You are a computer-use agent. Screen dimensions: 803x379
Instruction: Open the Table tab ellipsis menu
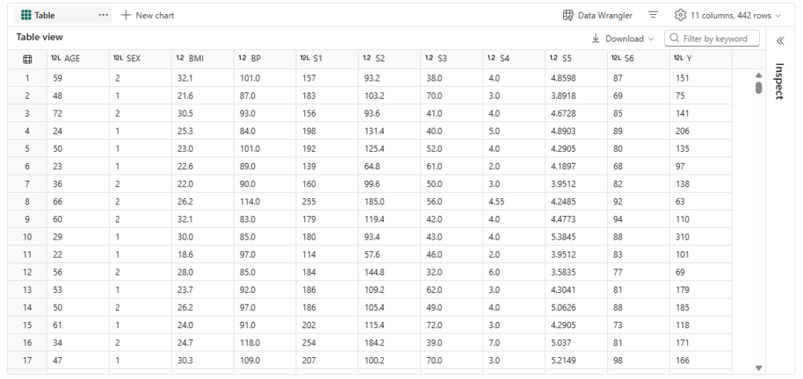pyautogui.click(x=104, y=16)
